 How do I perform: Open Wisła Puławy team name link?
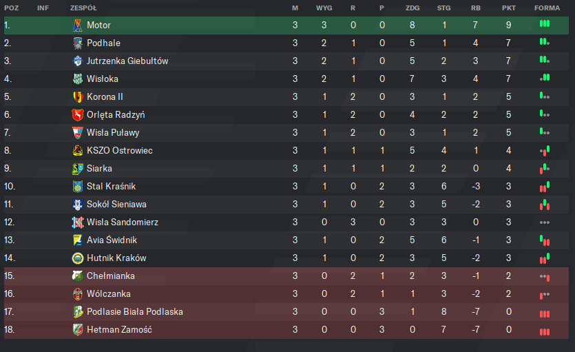click(x=113, y=133)
